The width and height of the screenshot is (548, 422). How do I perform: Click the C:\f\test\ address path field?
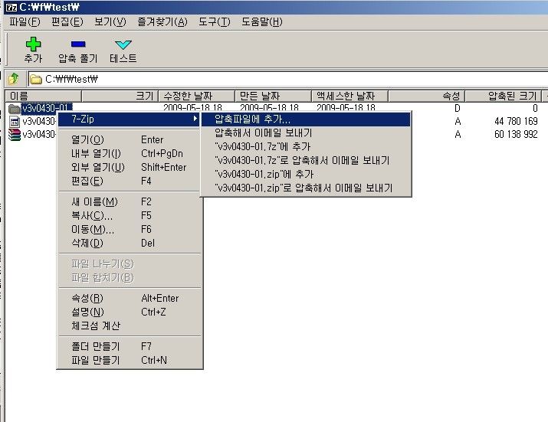288,80
